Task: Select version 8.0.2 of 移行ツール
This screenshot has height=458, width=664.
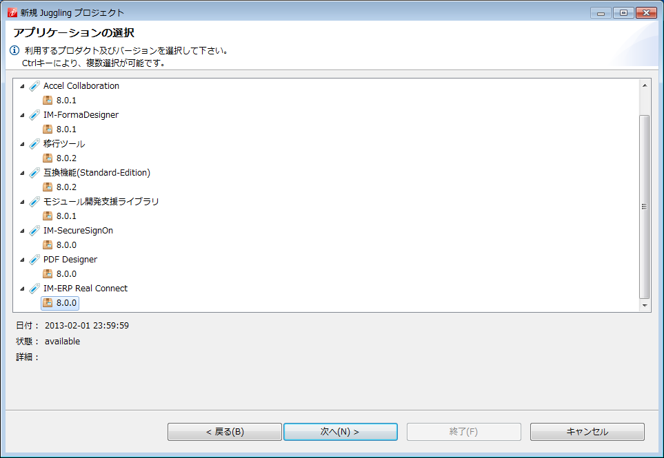Action: pos(66,158)
